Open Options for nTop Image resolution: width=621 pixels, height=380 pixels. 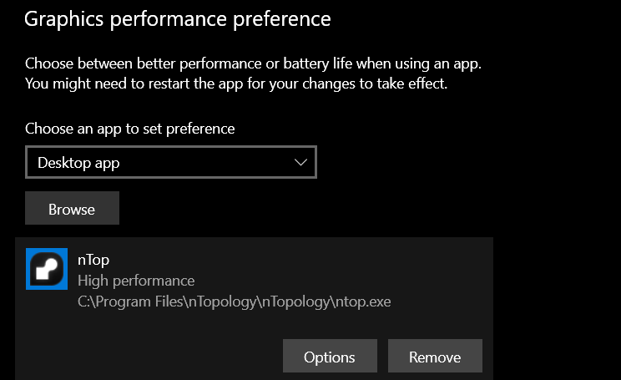click(x=330, y=357)
